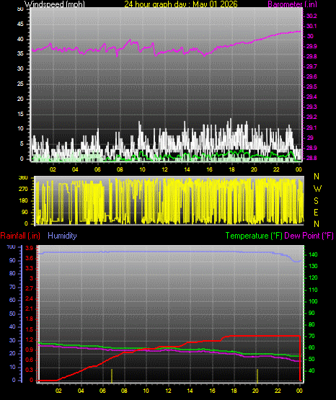Click barometer axis value 28.8
The height and width of the screenshot is (400, 336).
[311, 158]
